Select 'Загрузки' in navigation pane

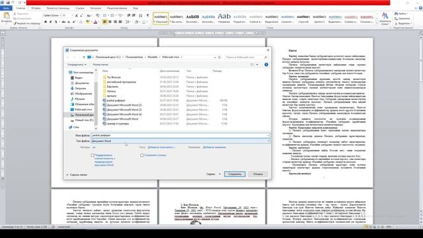pos(80,89)
